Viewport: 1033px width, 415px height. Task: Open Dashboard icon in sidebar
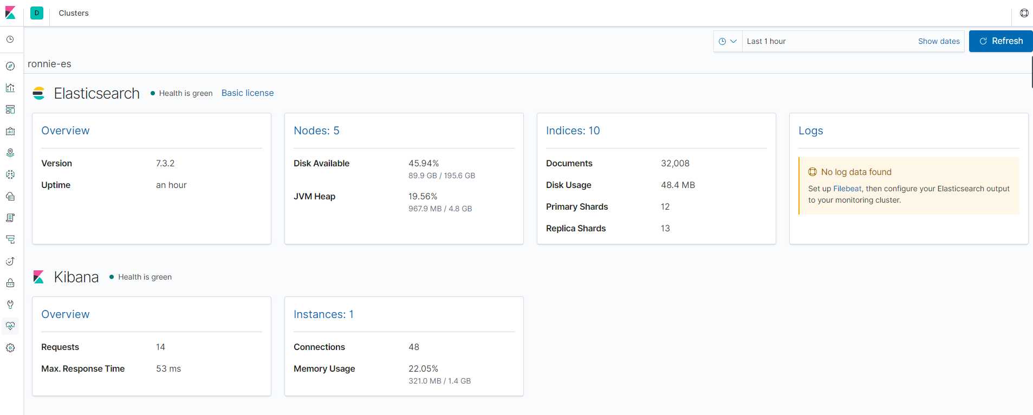point(10,109)
